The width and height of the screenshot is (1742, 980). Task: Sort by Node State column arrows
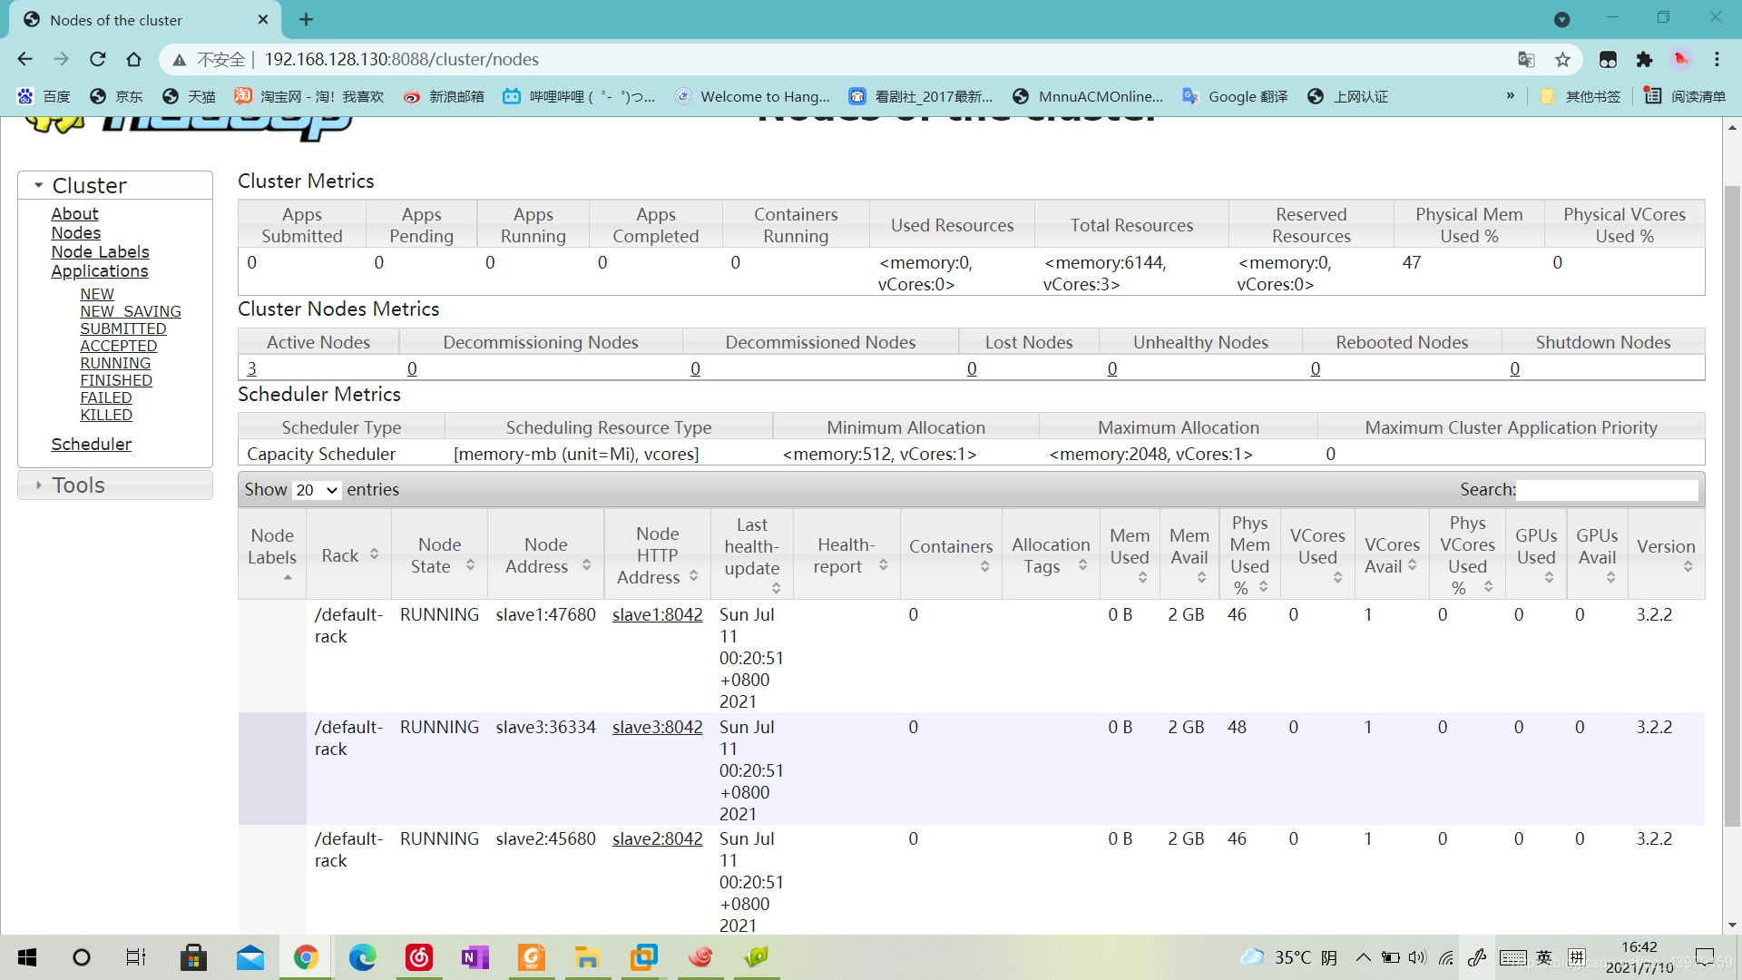coord(470,565)
